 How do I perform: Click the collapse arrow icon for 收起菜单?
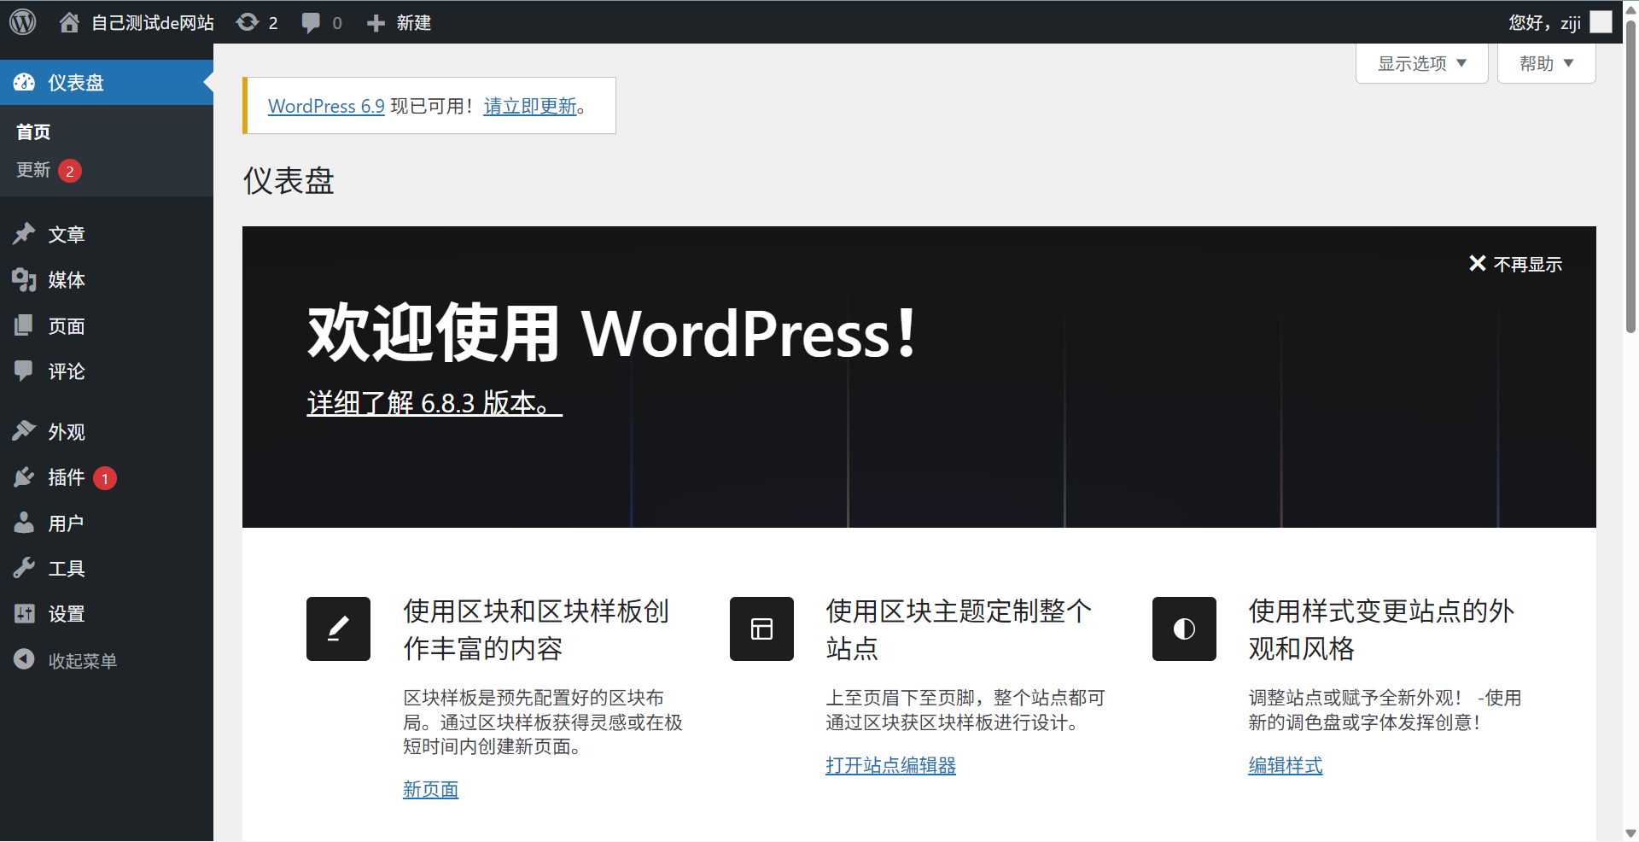tap(24, 660)
